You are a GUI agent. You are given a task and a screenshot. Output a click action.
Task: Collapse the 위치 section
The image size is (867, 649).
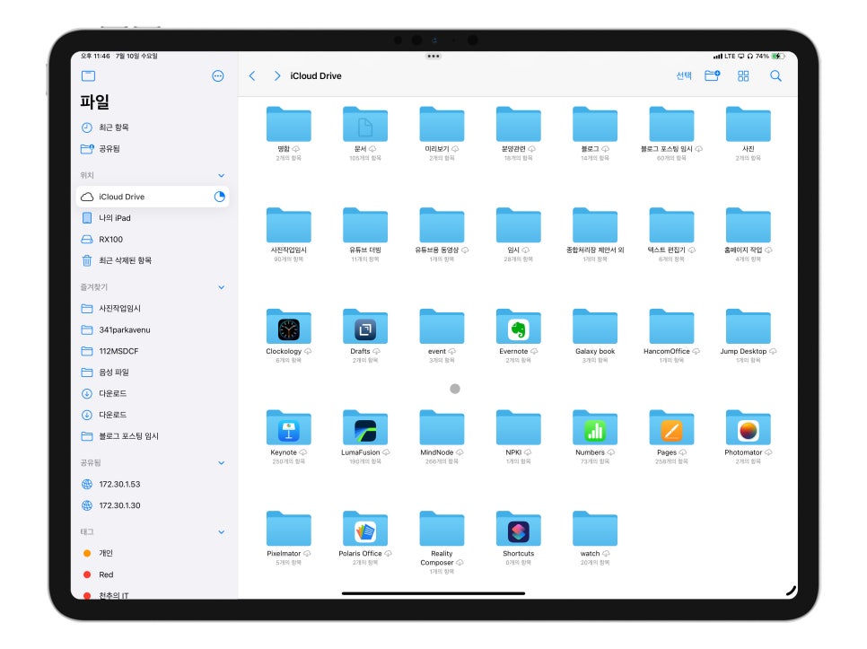[221, 175]
